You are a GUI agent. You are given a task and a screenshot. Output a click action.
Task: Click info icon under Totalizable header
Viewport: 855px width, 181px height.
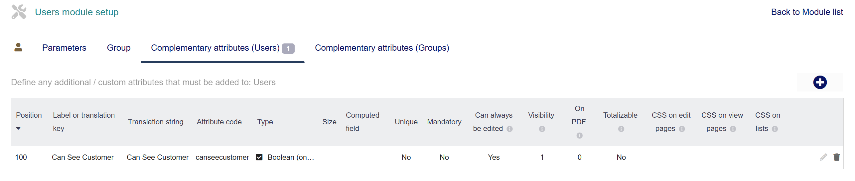(x=621, y=129)
